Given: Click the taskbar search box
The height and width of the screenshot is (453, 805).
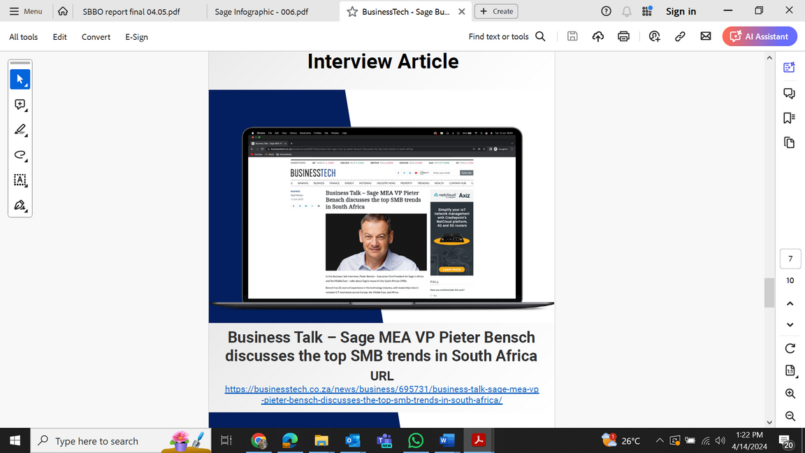Looking at the screenshot, I should tap(121, 440).
